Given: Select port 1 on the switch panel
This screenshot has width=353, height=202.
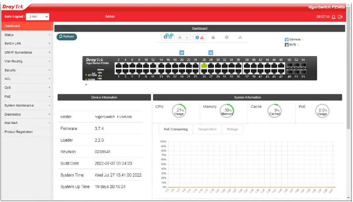Looking at the screenshot, I should click(x=119, y=72).
